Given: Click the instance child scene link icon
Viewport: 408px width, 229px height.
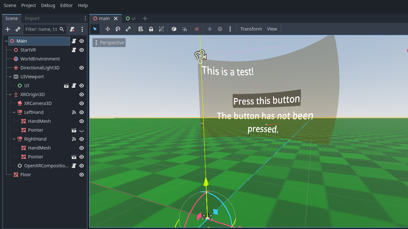Looking at the screenshot, I should click(18, 29).
